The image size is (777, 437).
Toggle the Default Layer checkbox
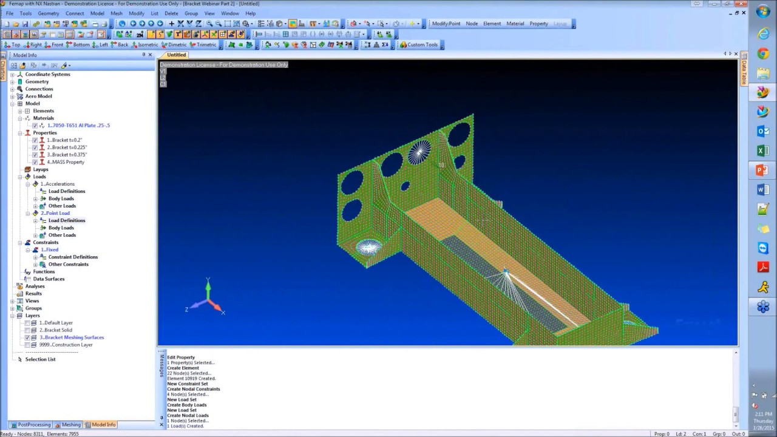(27, 323)
